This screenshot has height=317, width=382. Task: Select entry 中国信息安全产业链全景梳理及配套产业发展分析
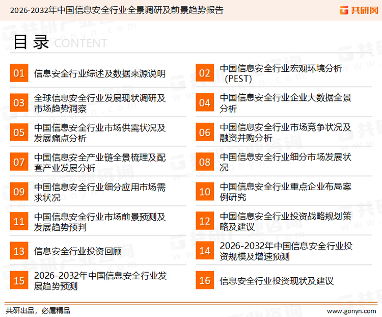pyautogui.click(x=100, y=163)
